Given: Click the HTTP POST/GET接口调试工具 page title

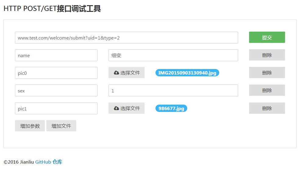Looking at the screenshot, I should point(52,9).
